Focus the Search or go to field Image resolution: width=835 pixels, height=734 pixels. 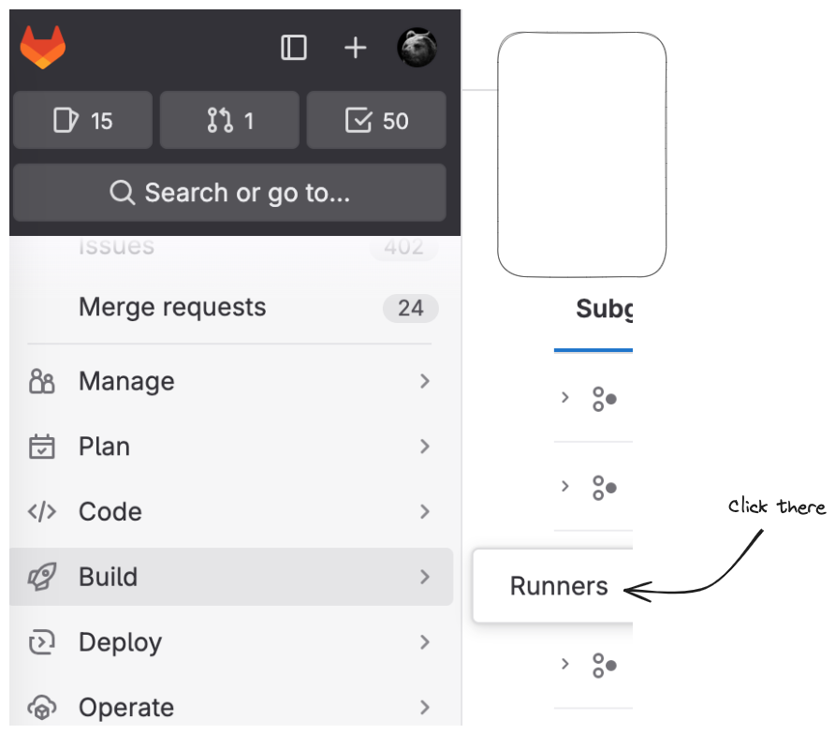(x=229, y=192)
